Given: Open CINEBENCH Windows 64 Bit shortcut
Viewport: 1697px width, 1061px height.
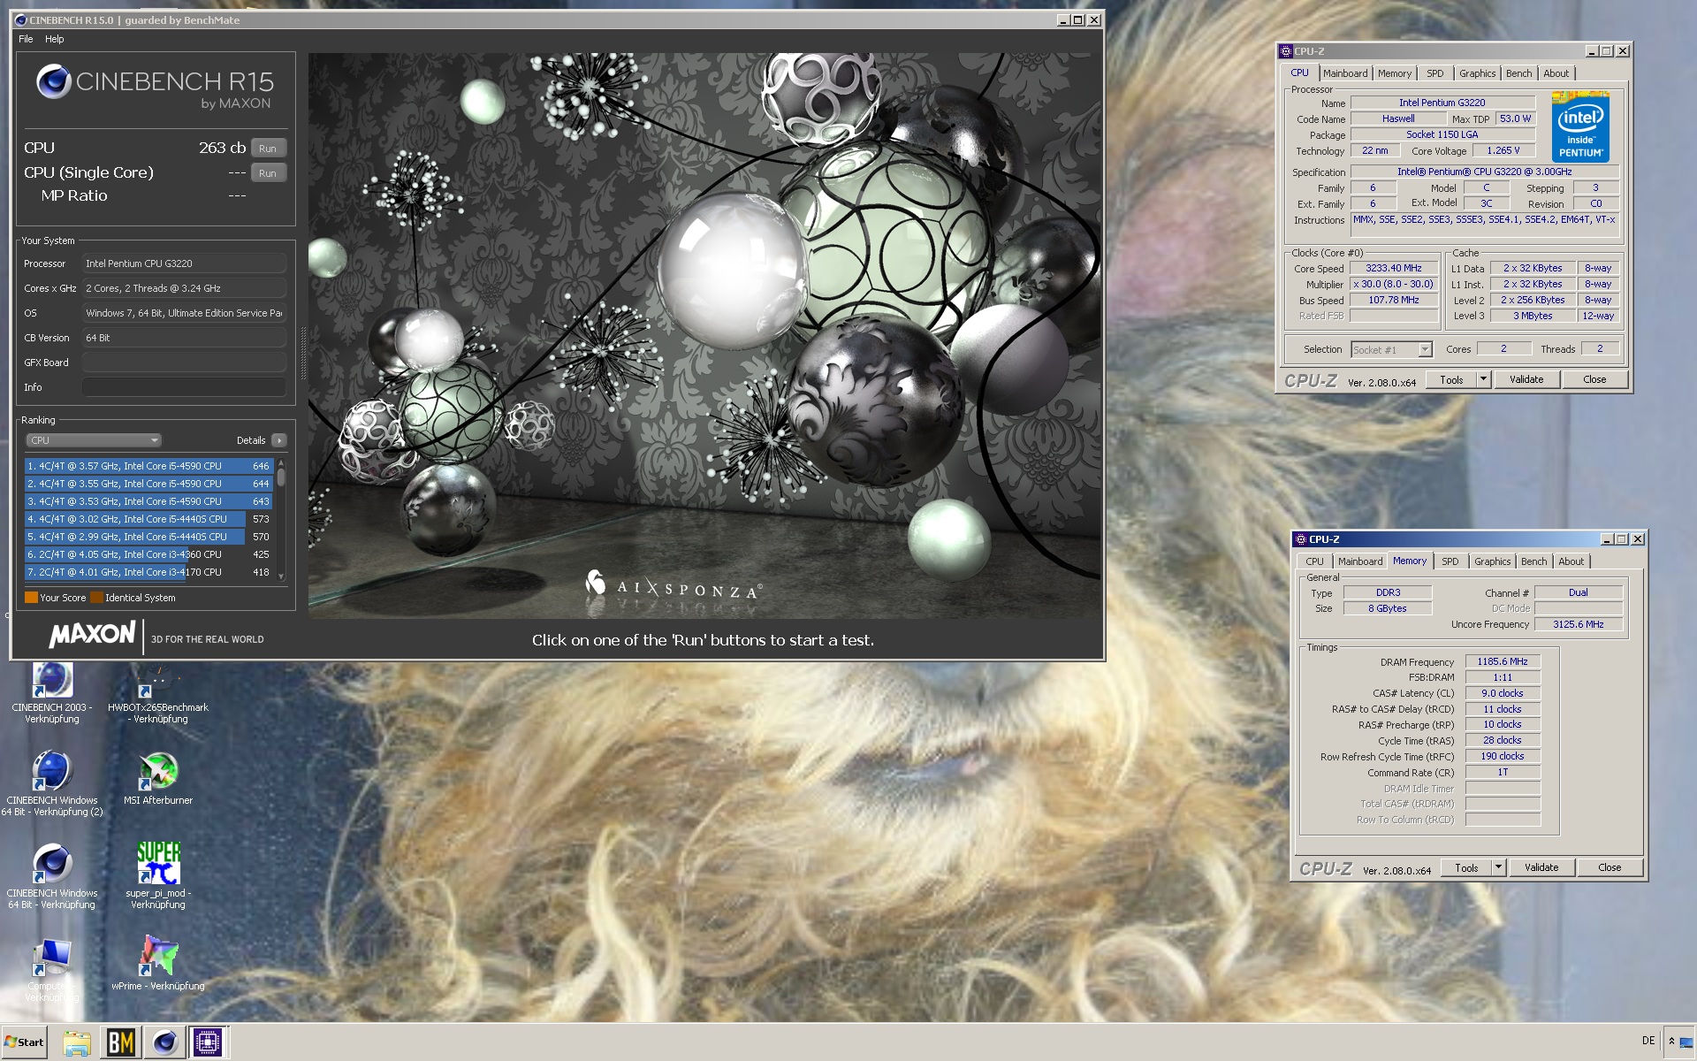Looking at the screenshot, I should [x=52, y=876].
